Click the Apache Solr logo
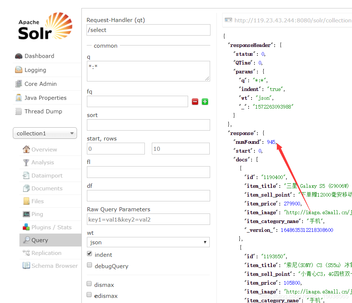The height and width of the screenshot is (303, 352). coord(45,26)
